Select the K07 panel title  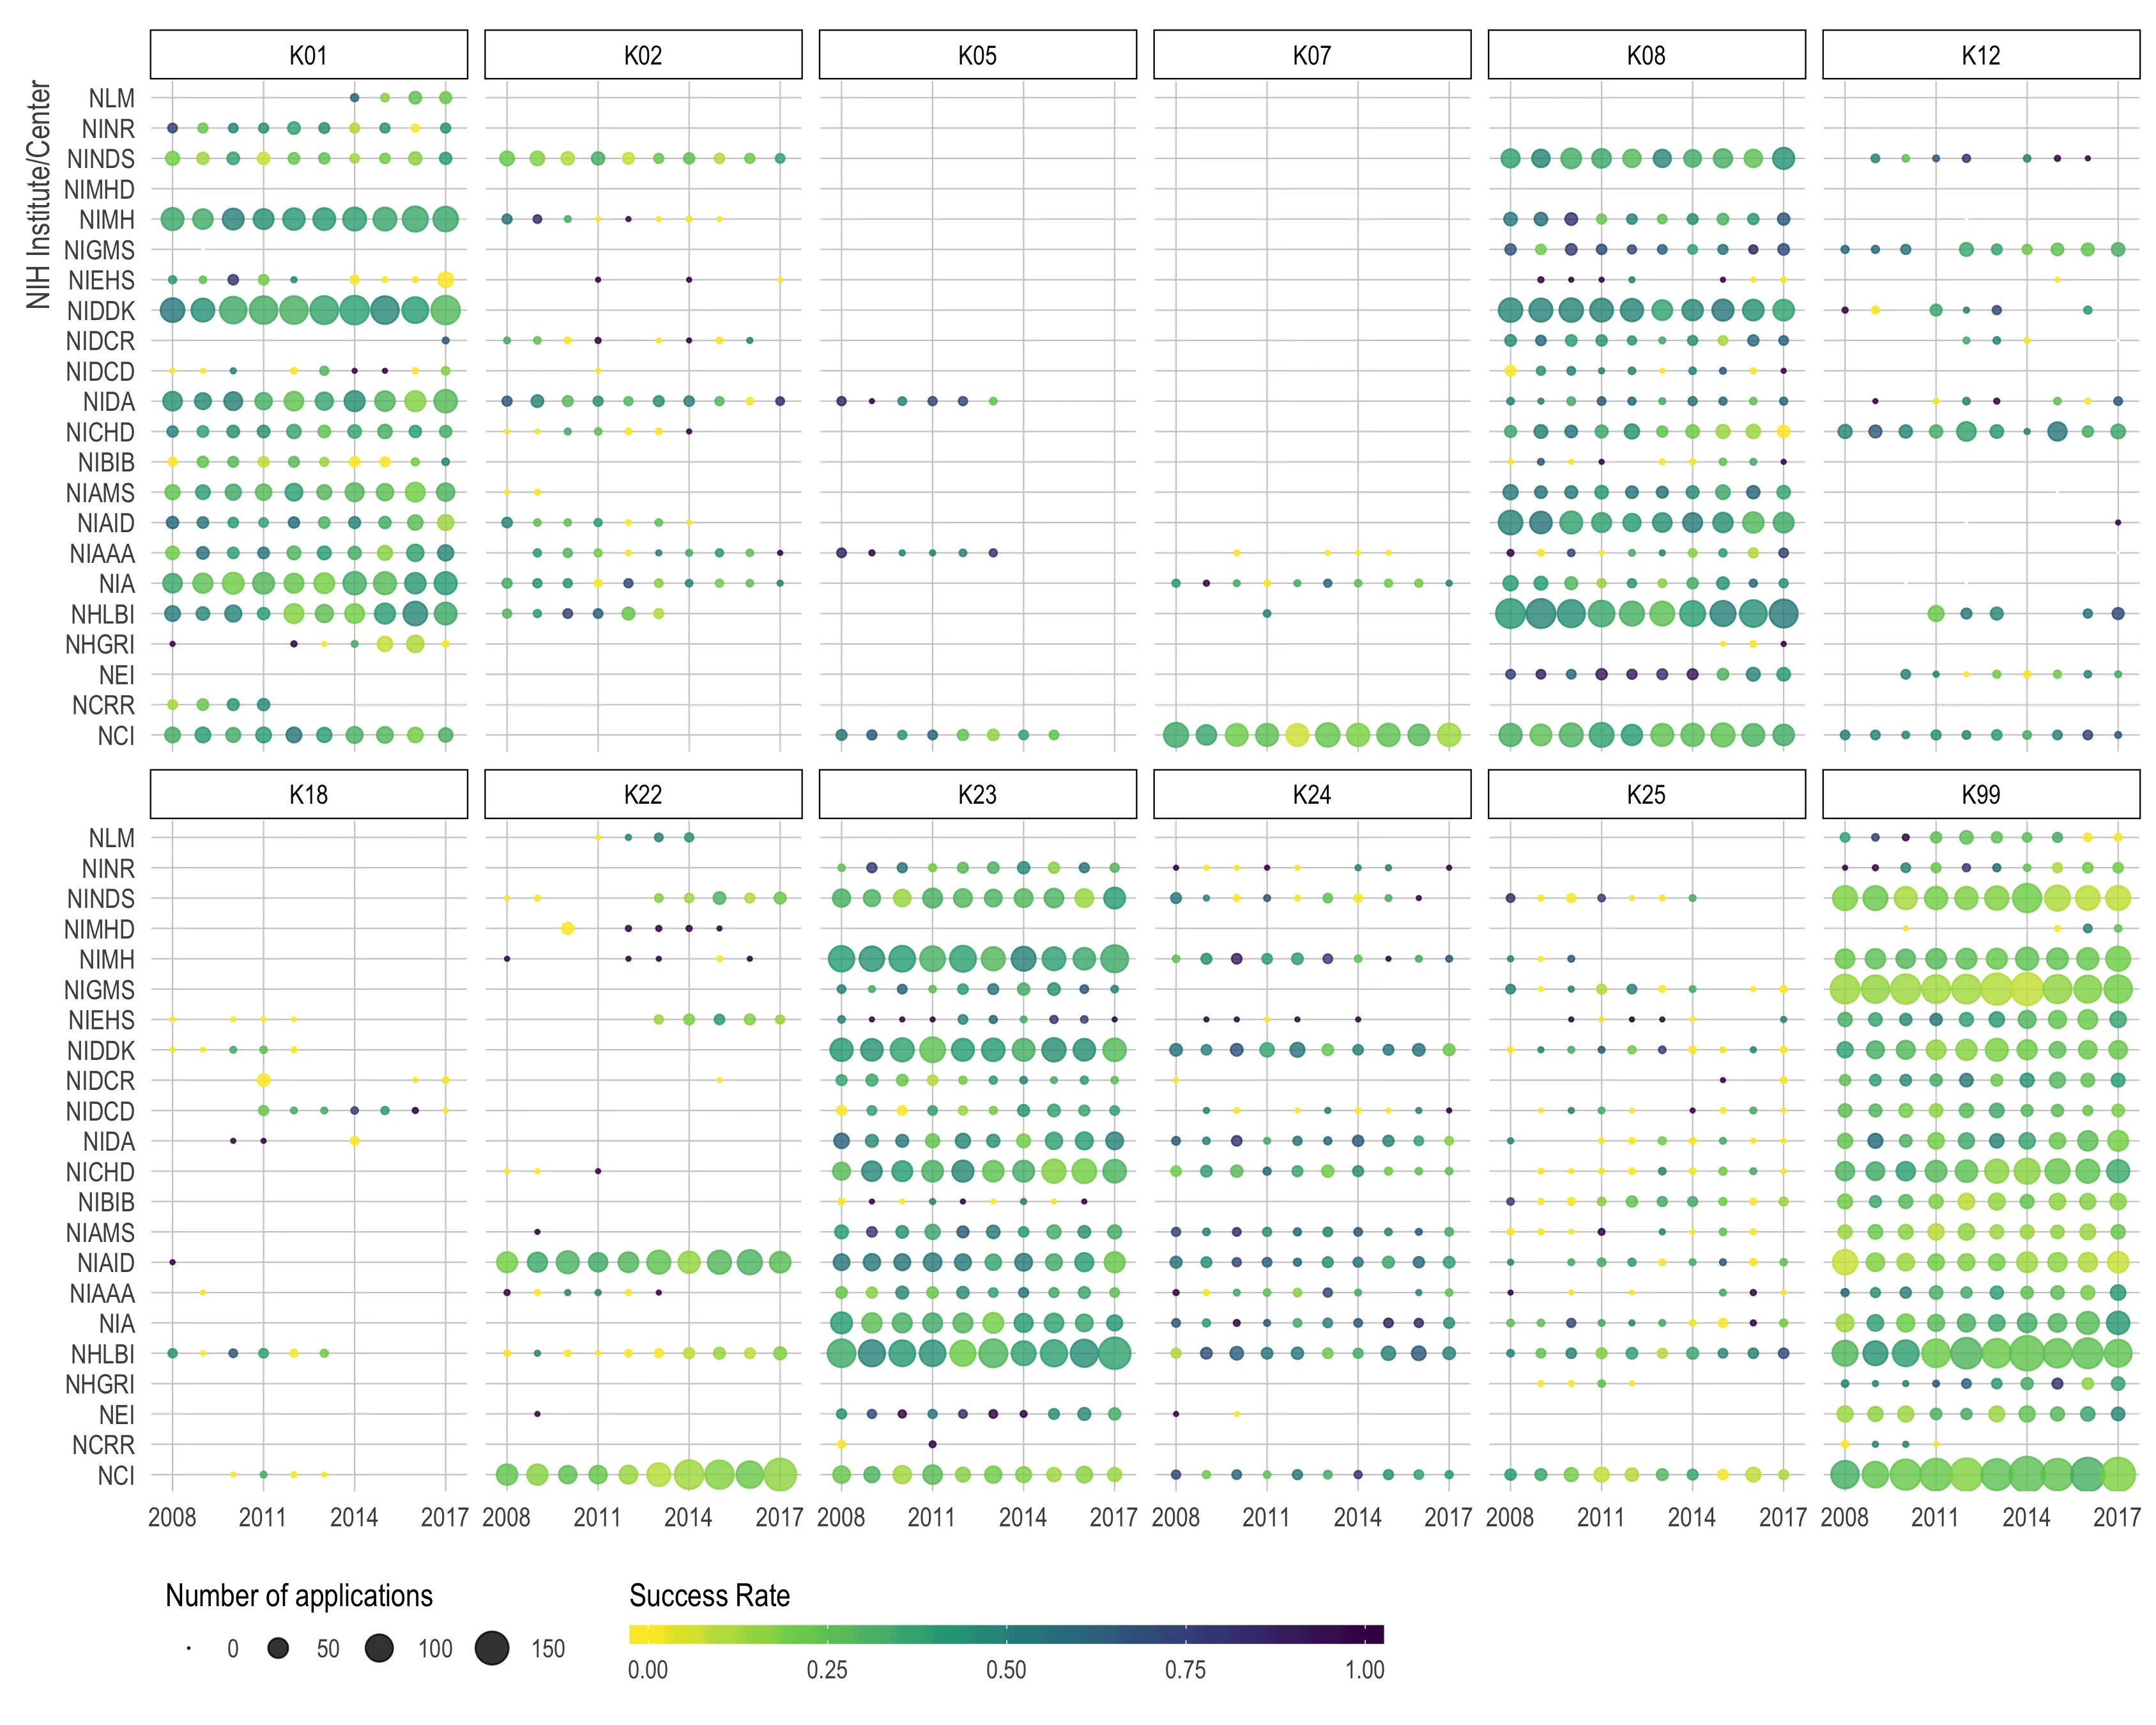tap(1312, 54)
